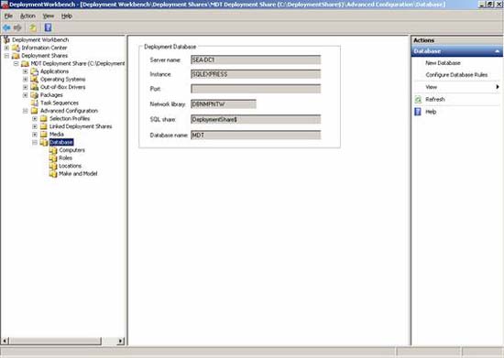Open the File menu
The image size is (504, 358).
pos(8,16)
